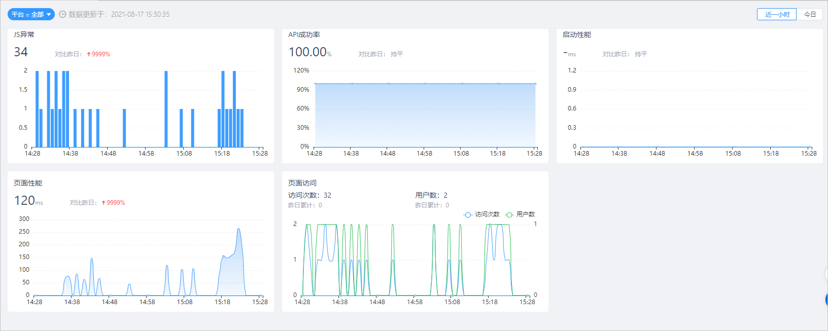
Task: Switch to the 今日 time range tab
Action: click(x=810, y=14)
